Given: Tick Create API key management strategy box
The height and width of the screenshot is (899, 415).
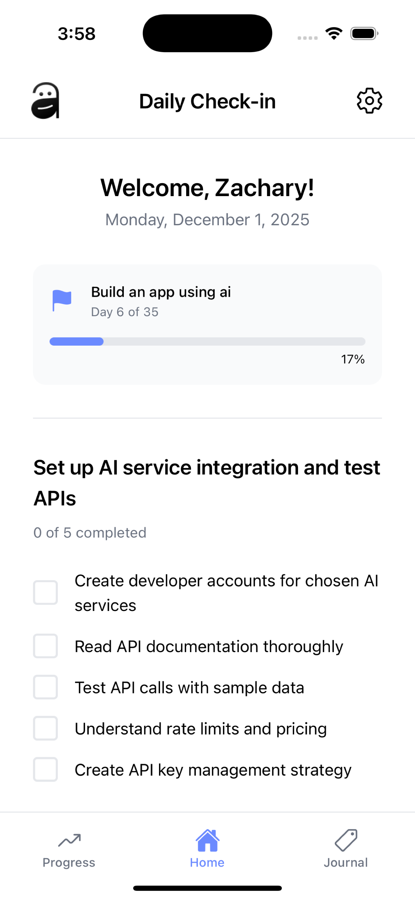Looking at the screenshot, I should (x=45, y=770).
